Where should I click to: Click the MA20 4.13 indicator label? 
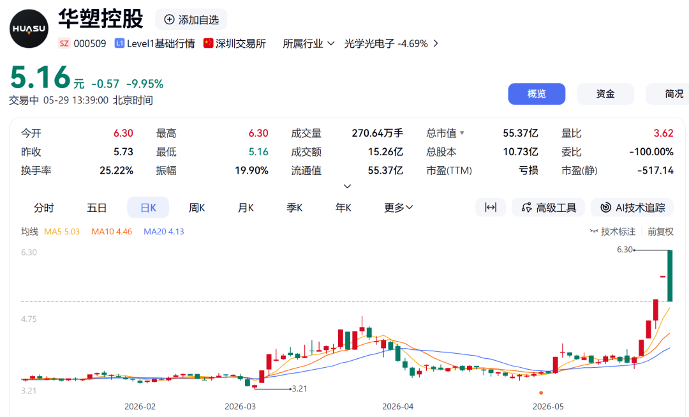pyautogui.click(x=164, y=231)
